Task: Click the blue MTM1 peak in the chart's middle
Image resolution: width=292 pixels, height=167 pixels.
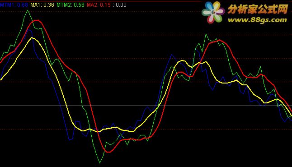Action: [x=172, y=55]
